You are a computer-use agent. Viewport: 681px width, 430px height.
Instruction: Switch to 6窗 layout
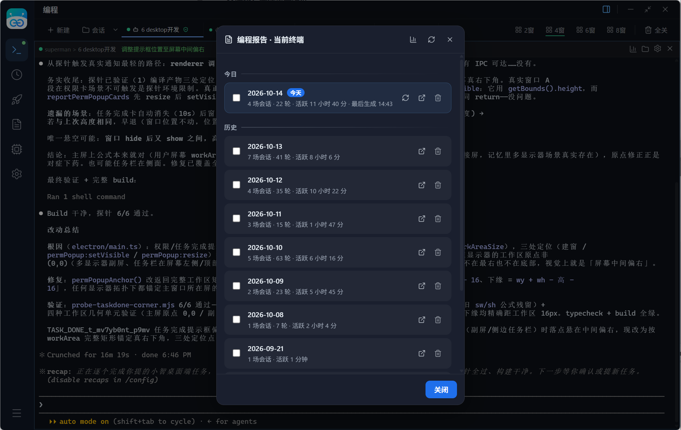pyautogui.click(x=586, y=30)
